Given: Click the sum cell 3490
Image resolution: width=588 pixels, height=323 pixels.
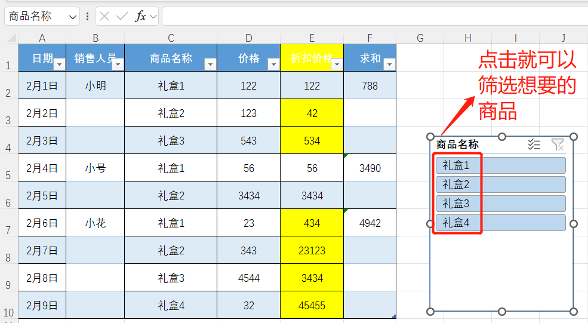Looking at the screenshot, I should point(370,168).
